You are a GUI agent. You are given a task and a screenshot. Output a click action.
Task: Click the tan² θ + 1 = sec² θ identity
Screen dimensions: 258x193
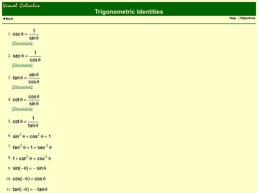[32, 147]
